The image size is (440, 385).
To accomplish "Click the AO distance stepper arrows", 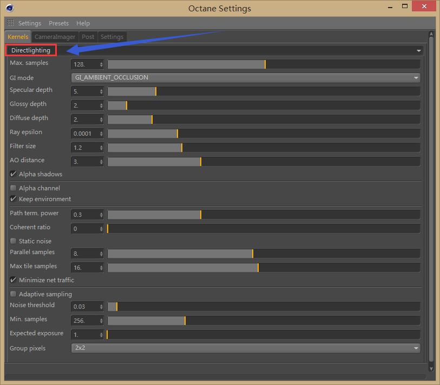I will pyautogui.click(x=101, y=162).
